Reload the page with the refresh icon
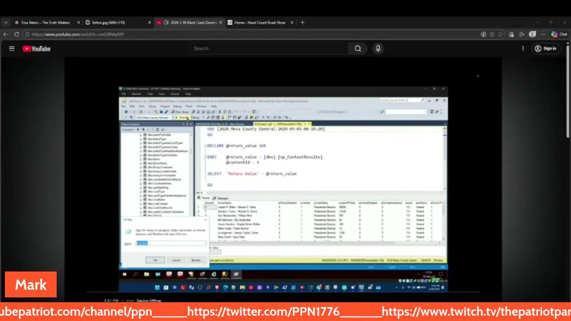571x321 pixels. pyautogui.click(x=17, y=34)
